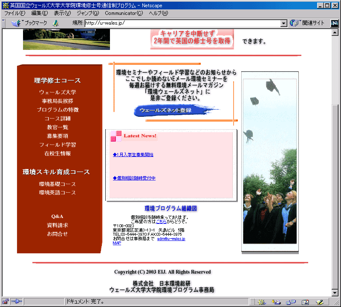
Task: Click the こちら consultation link
Action: 162,222
